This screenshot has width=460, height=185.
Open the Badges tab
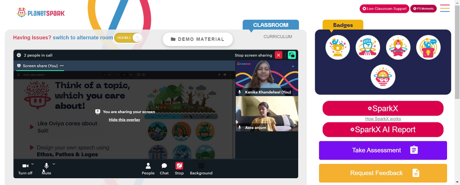tap(343, 25)
